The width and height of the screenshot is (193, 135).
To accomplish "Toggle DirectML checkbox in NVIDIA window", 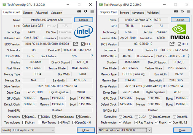I will click(175, 117).
